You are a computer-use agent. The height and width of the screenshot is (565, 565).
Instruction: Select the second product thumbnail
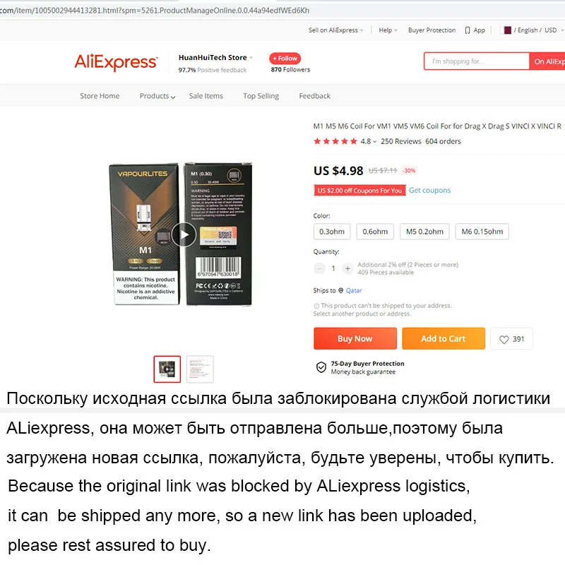tap(200, 369)
